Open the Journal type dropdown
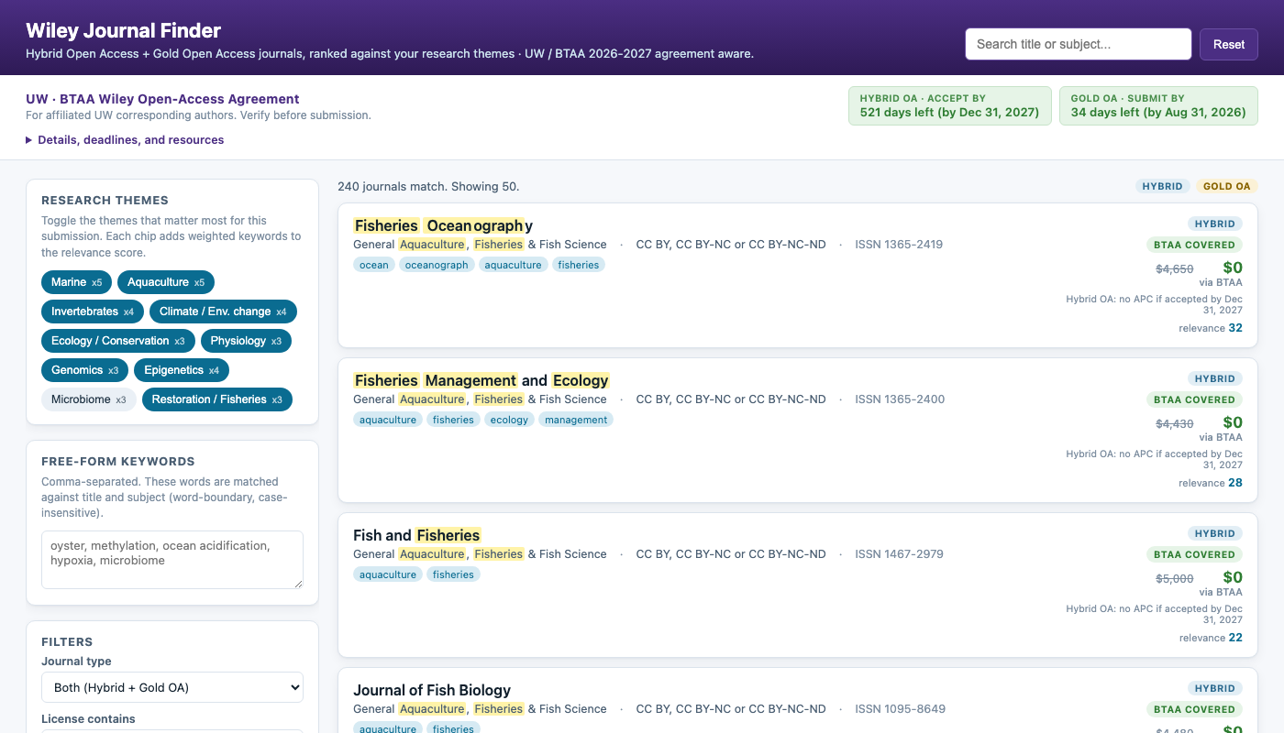The image size is (1284, 733). pos(172,687)
